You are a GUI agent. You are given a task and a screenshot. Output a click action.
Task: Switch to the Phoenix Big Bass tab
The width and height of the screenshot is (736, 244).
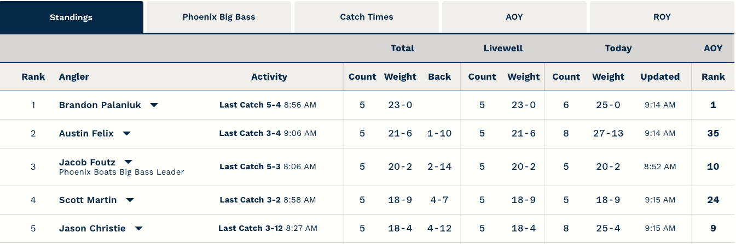219,17
